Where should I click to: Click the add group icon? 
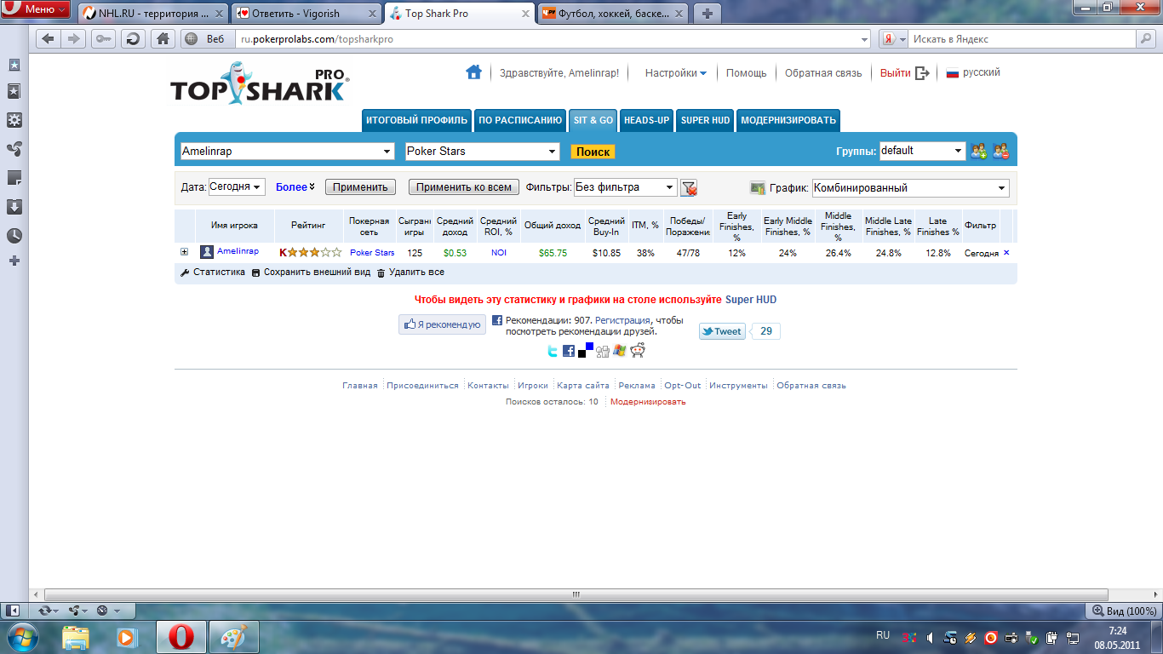pyautogui.click(x=979, y=152)
